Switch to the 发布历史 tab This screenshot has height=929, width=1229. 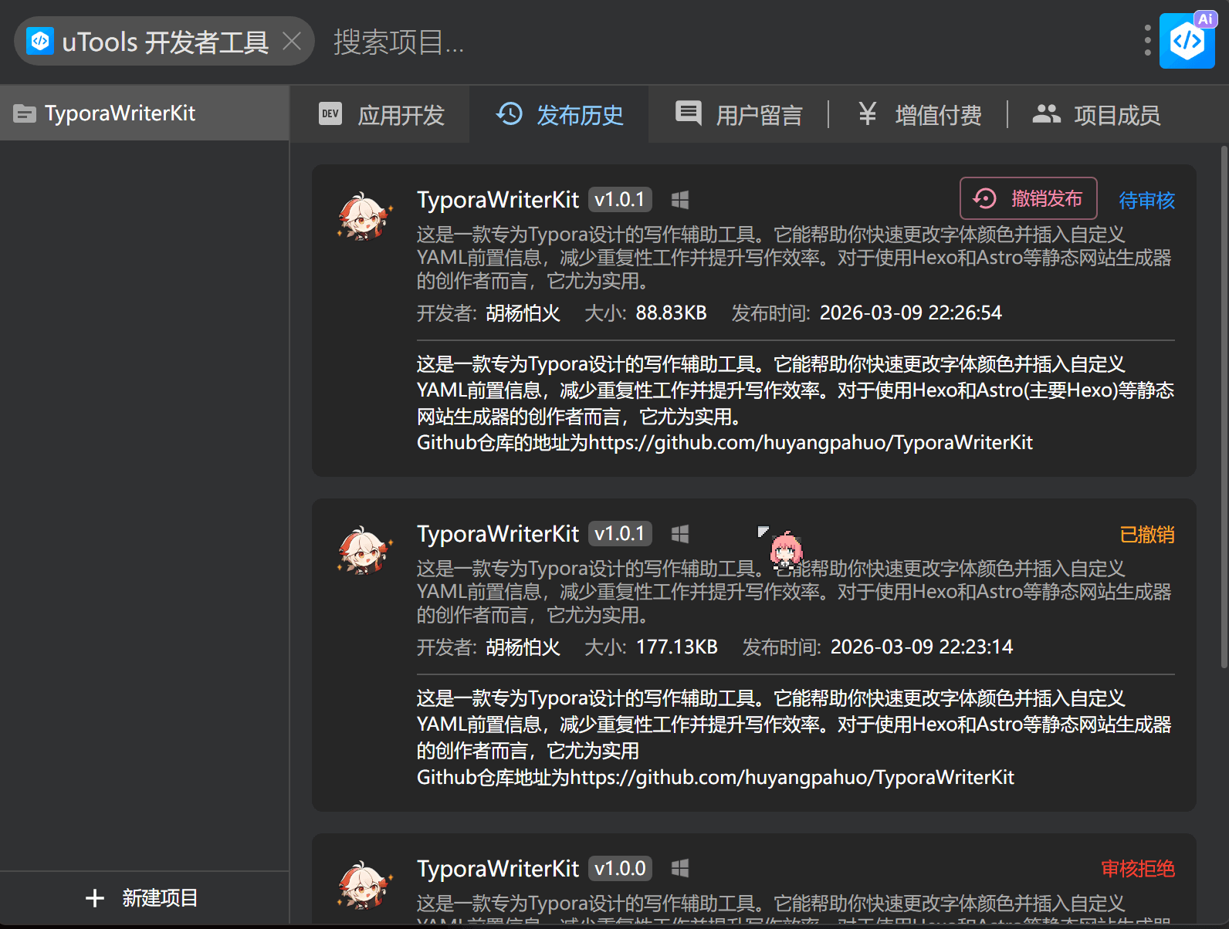(x=560, y=115)
